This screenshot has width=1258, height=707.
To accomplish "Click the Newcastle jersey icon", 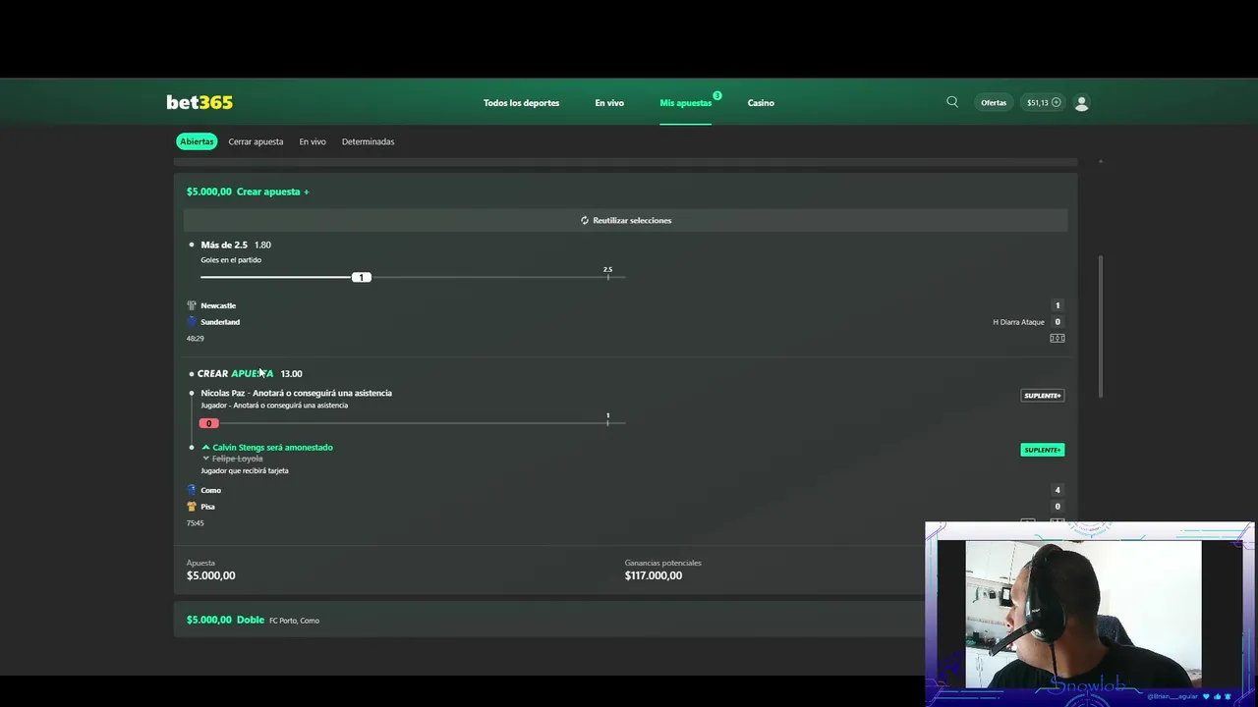I will 192,305.
